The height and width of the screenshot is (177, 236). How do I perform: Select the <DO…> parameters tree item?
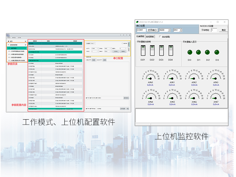(x=17, y=51)
